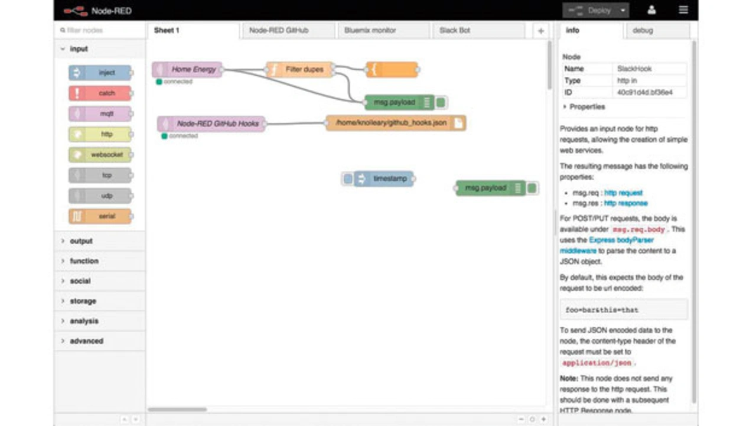Open the hamburger main menu
This screenshot has height=426, width=756.
(683, 10)
